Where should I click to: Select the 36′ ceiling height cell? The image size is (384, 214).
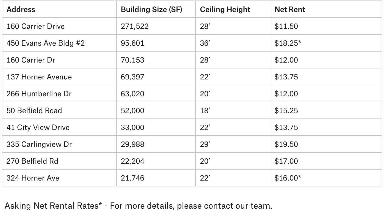click(x=205, y=43)
